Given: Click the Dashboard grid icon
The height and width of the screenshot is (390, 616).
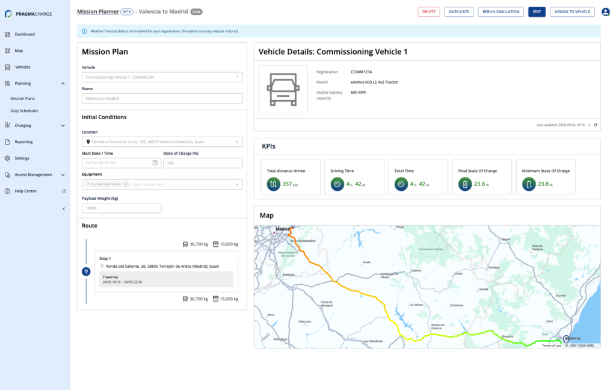Looking at the screenshot, I should click(7, 34).
